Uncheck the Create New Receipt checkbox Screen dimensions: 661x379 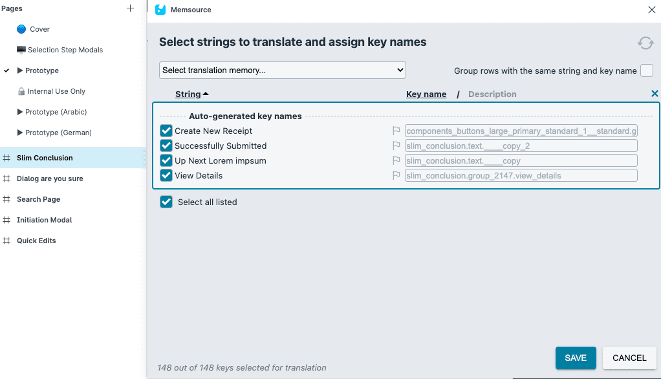tap(166, 131)
